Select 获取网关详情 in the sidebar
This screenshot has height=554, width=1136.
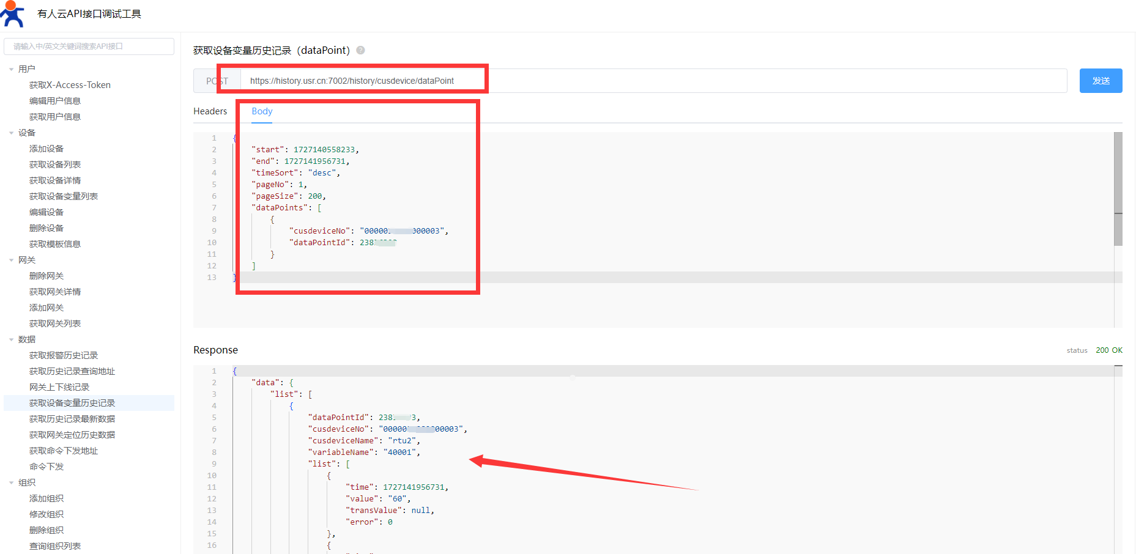click(55, 292)
